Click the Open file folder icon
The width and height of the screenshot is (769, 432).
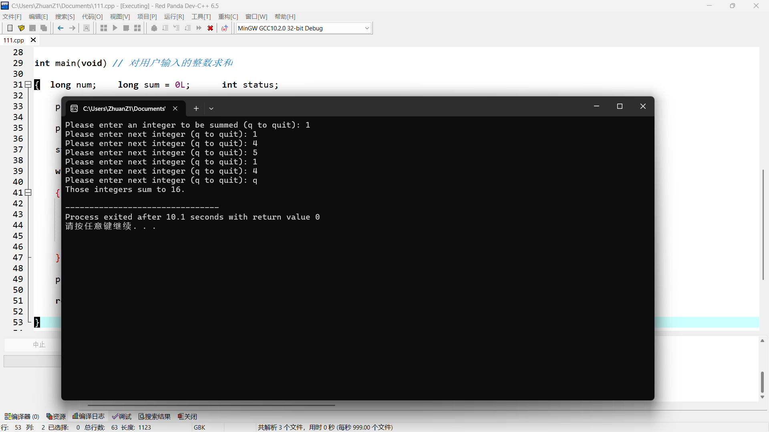[21, 28]
